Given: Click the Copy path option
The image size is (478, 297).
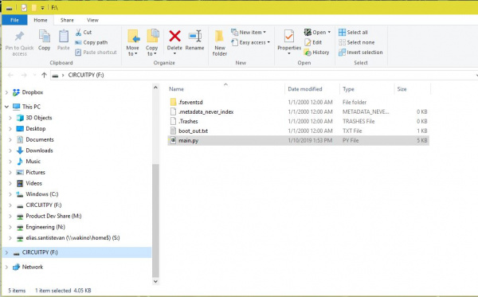Looking at the screenshot, I should click(91, 42).
